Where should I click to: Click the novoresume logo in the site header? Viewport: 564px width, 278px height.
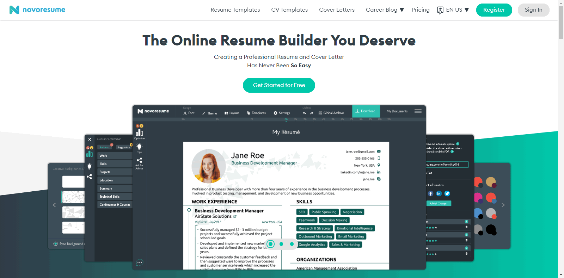click(x=37, y=10)
